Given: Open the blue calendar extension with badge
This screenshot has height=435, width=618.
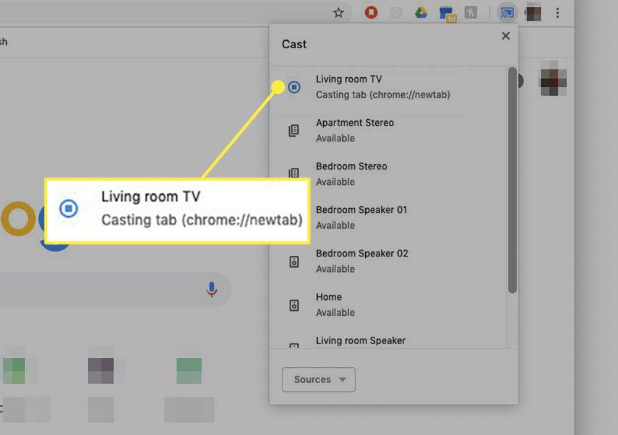Looking at the screenshot, I should [x=447, y=14].
